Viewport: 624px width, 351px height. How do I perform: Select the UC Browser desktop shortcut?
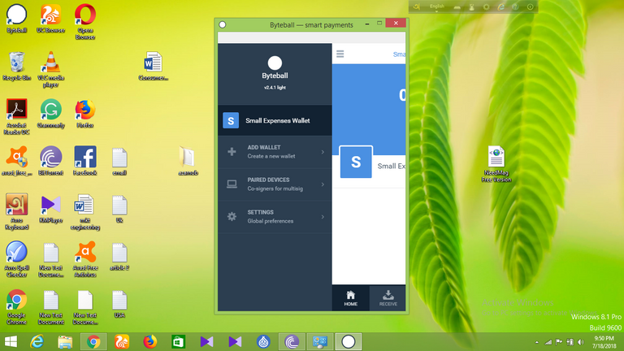point(50,19)
